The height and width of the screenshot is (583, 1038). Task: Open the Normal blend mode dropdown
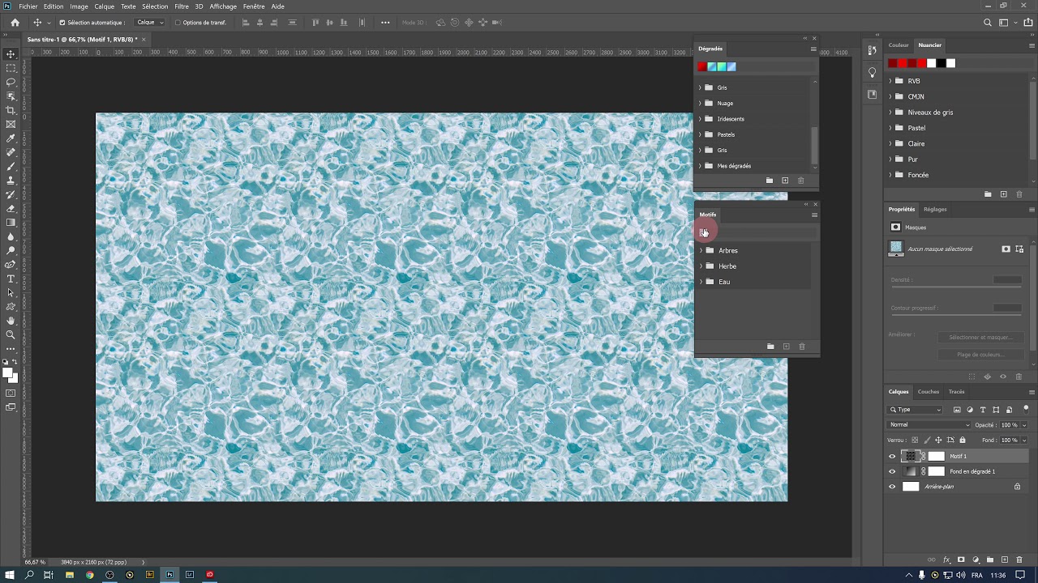[x=929, y=425]
